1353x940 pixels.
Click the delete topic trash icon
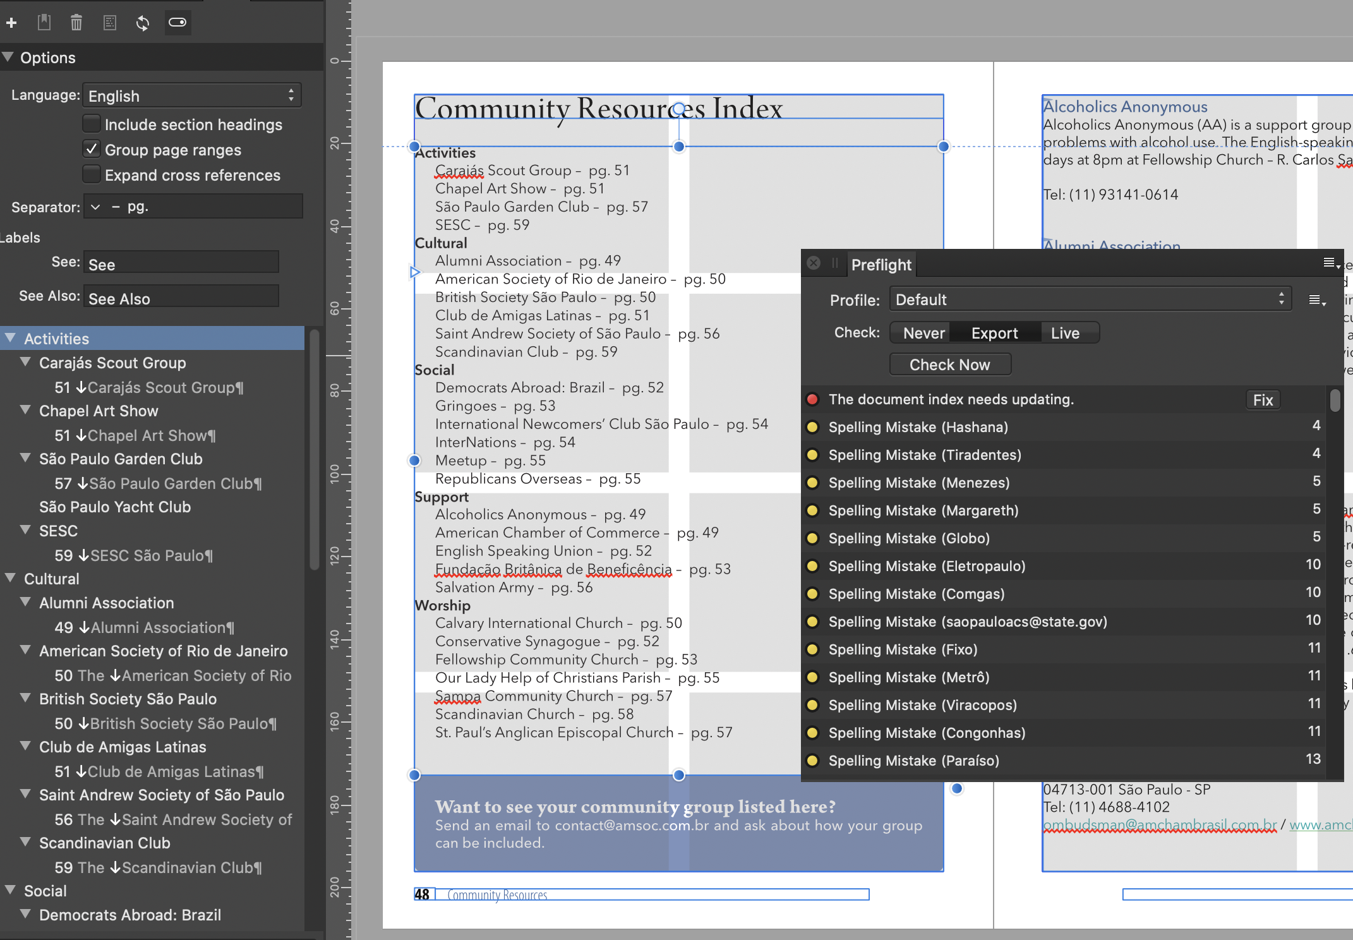[76, 23]
